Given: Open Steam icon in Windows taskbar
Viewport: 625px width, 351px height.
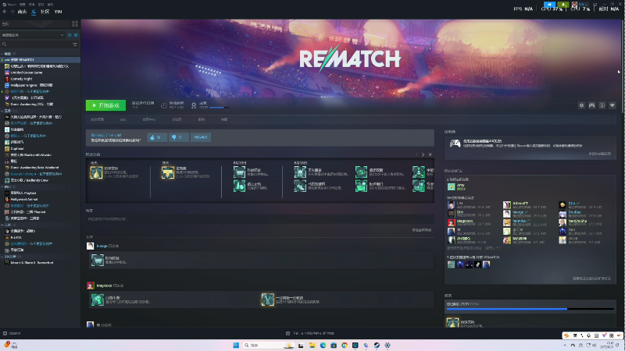Looking at the screenshot, I should click(x=377, y=345).
